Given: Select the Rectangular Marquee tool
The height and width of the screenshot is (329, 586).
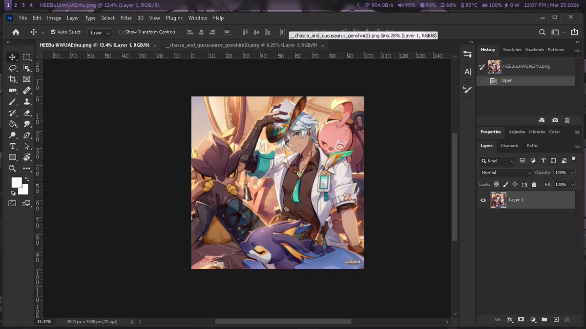Looking at the screenshot, I should coord(27,57).
